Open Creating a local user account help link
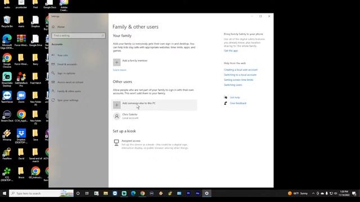This screenshot has height=202, width=360. 241,70
